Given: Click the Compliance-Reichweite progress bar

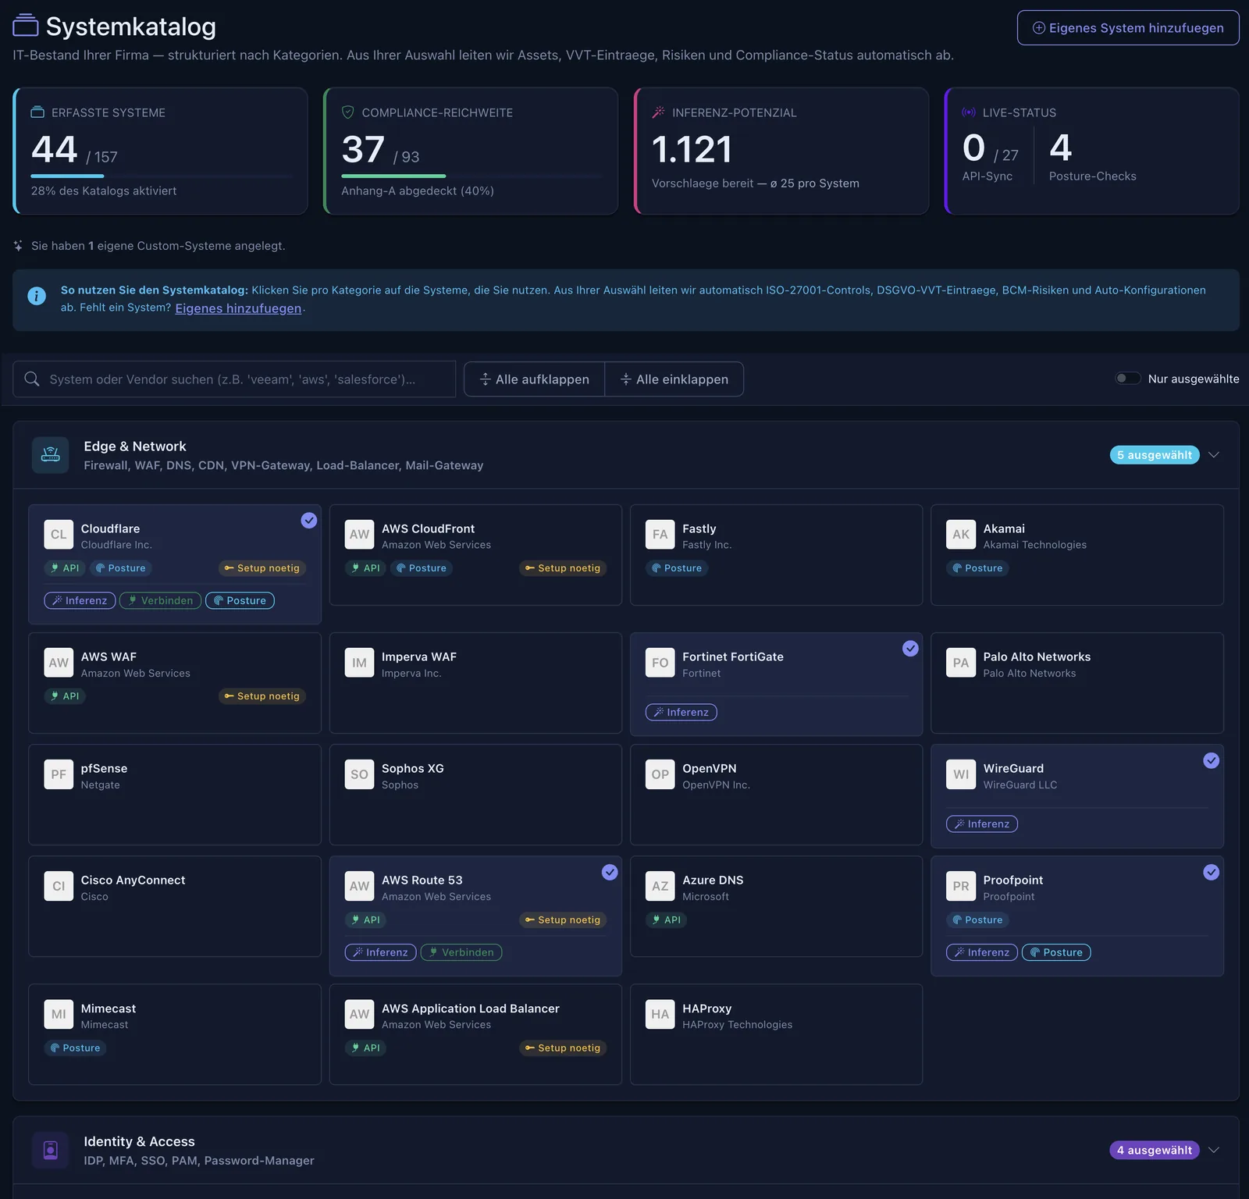Looking at the screenshot, I should coord(471,176).
